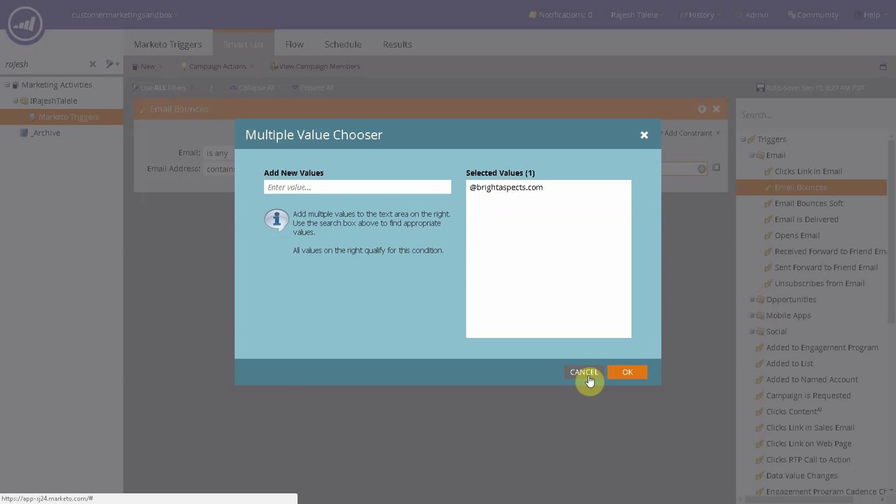896x504 pixels.
Task: Select Clicks Link in Email trigger
Action: click(x=808, y=171)
